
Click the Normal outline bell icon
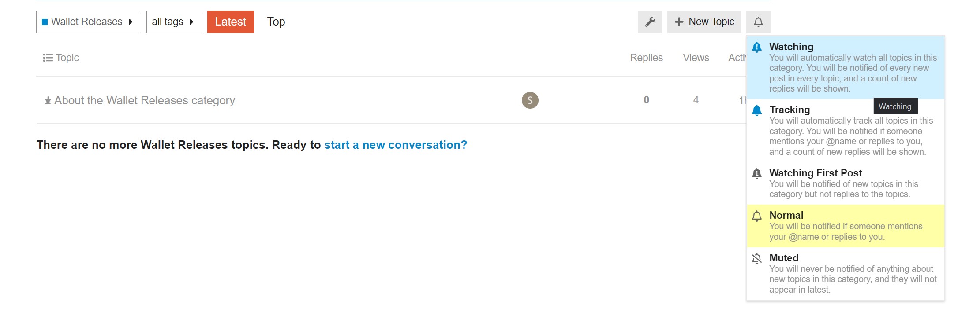[757, 216]
